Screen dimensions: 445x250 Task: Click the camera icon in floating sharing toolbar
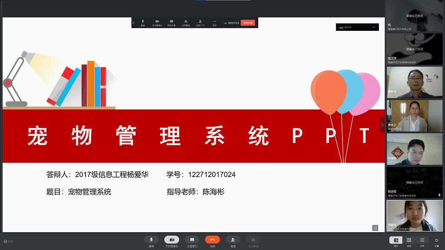click(x=157, y=22)
